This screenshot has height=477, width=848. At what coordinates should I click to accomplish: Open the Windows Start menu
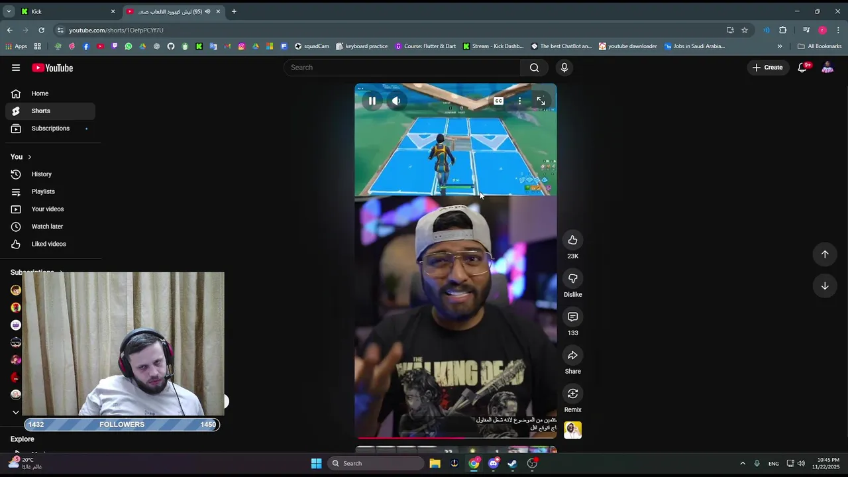coord(316,463)
